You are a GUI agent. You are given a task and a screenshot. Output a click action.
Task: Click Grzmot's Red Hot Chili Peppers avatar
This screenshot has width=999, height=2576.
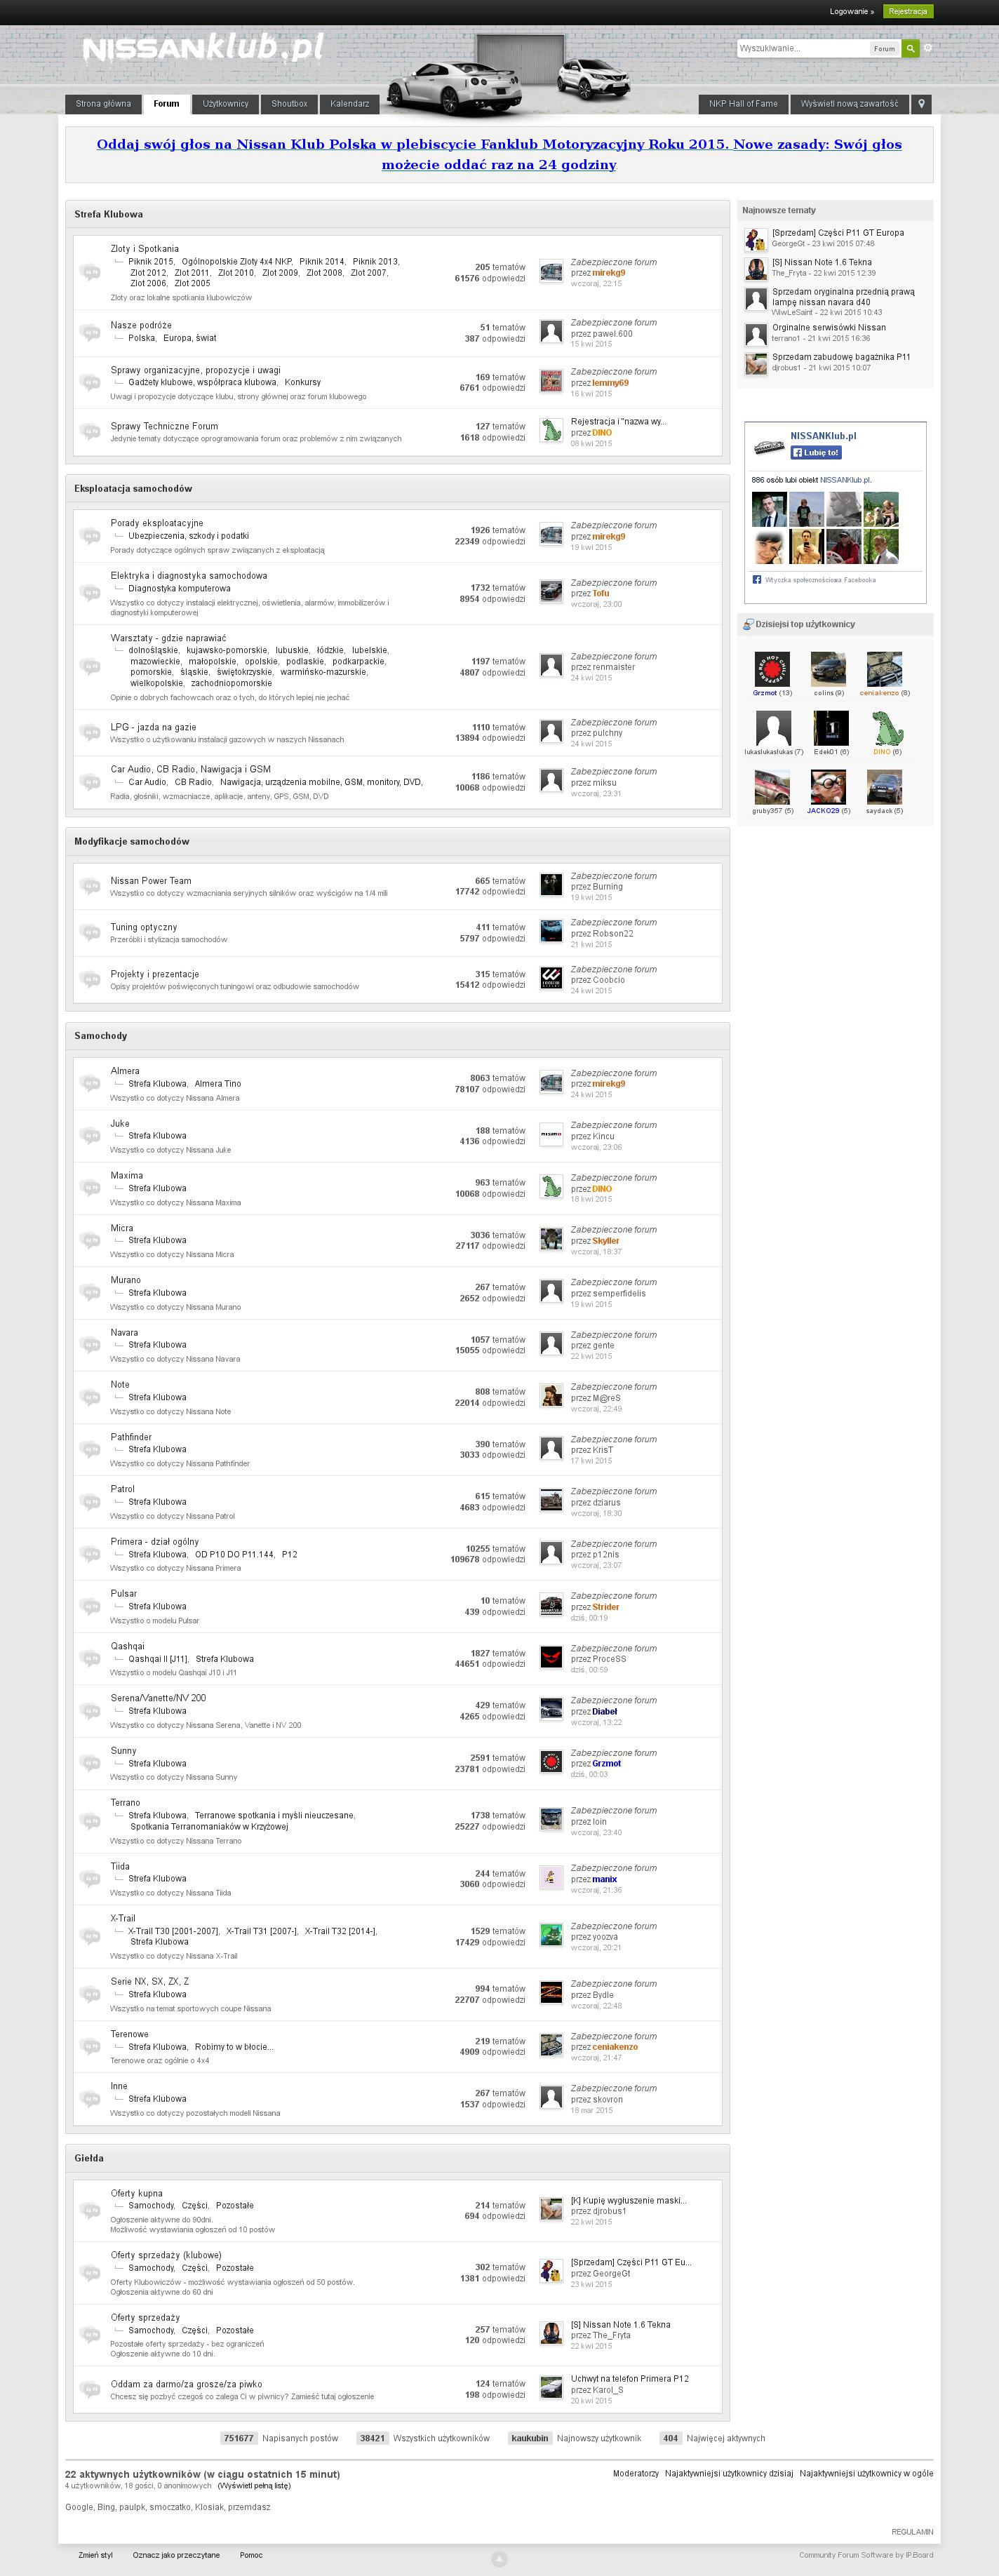[x=772, y=669]
